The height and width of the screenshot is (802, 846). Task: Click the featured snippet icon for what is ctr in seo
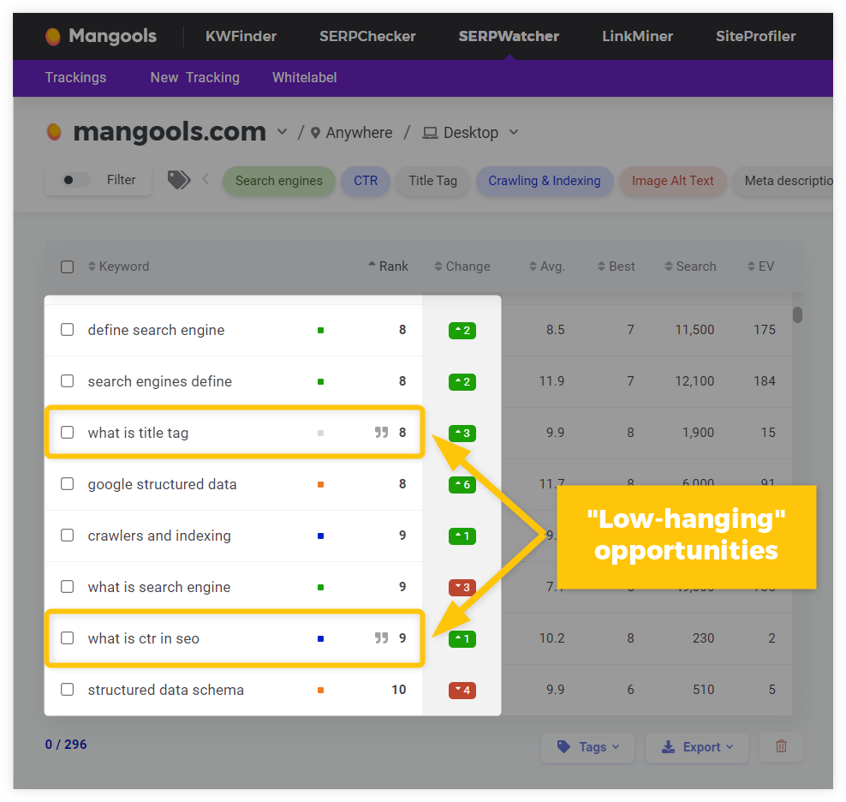tap(381, 638)
